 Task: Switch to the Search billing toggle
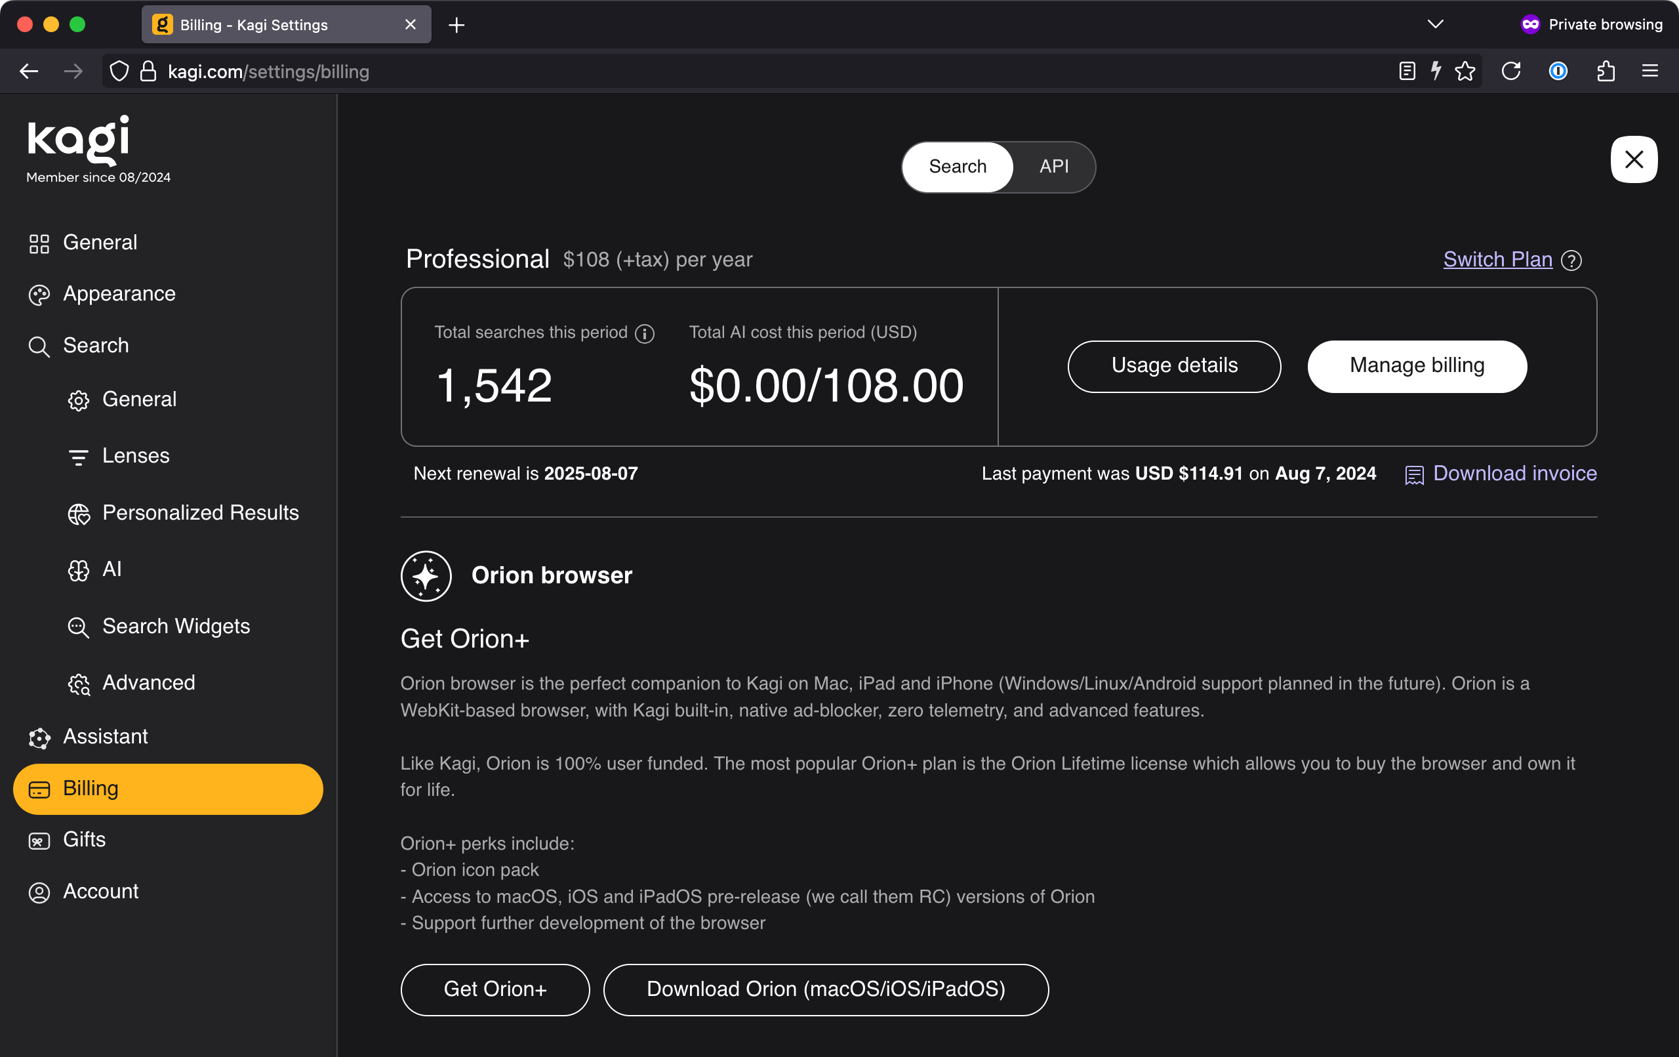click(958, 167)
